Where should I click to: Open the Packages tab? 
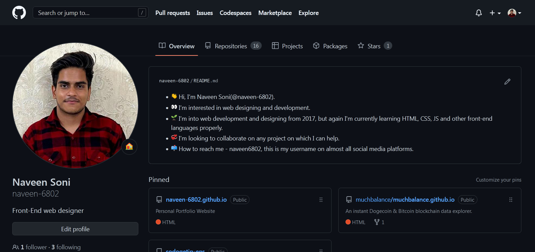pos(330,46)
